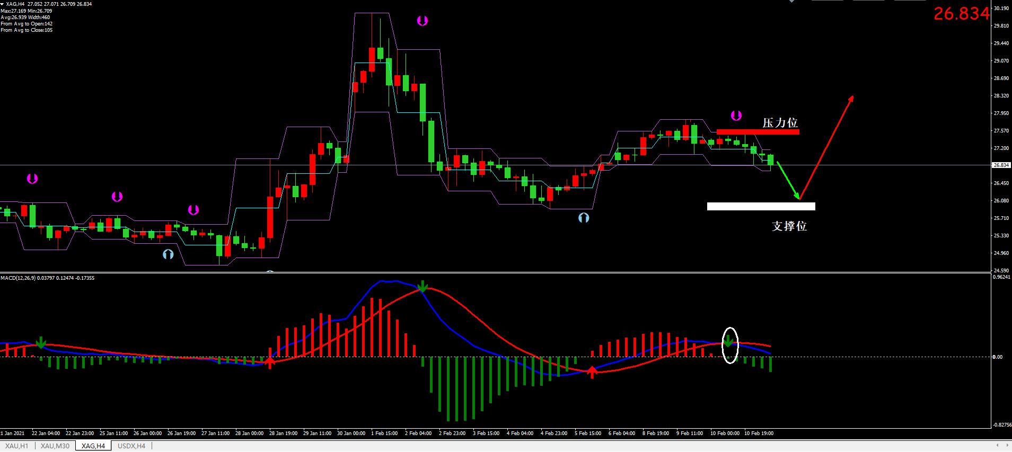Click the green down arrow at the MACD peak
Viewport: 1012px width, 452px height.
click(423, 286)
